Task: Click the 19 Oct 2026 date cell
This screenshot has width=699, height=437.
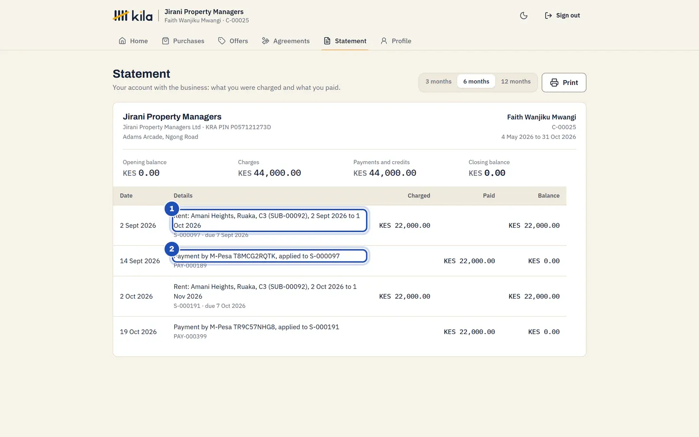Action: [138, 332]
